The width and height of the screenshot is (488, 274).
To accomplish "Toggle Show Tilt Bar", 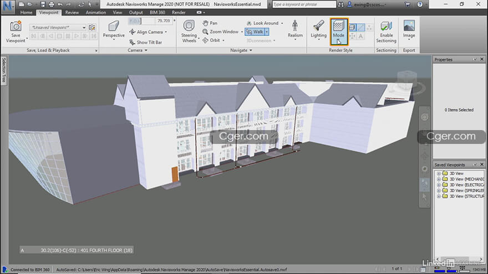I will point(146,42).
